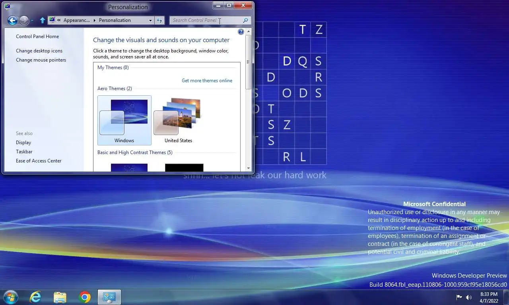Screen dimensions: 509x305
Task: Click the address bar location icon
Action: pos(52,20)
